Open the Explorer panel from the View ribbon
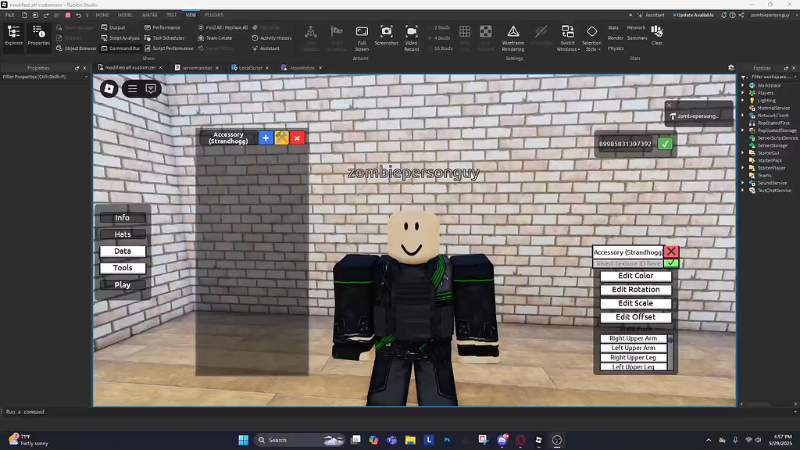 pyautogui.click(x=13, y=35)
